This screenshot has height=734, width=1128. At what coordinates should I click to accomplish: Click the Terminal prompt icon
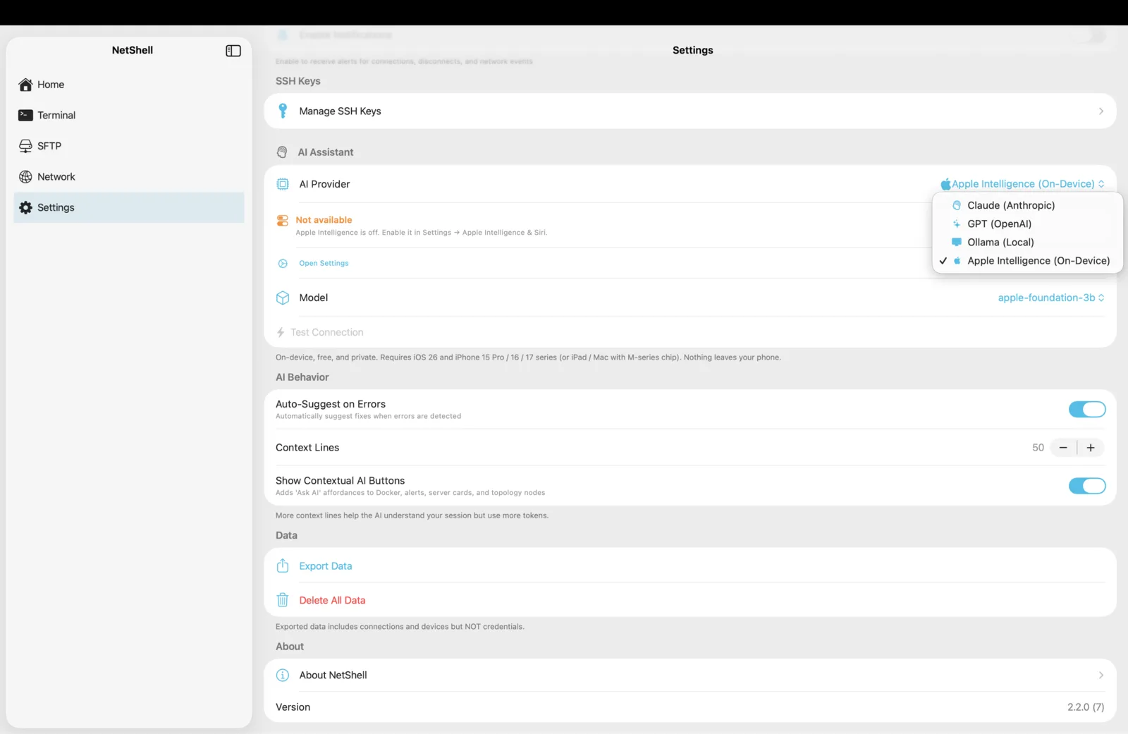(25, 115)
